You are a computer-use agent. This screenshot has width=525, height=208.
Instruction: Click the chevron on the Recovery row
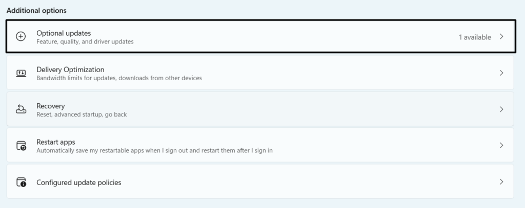click(x=501, y=109)
